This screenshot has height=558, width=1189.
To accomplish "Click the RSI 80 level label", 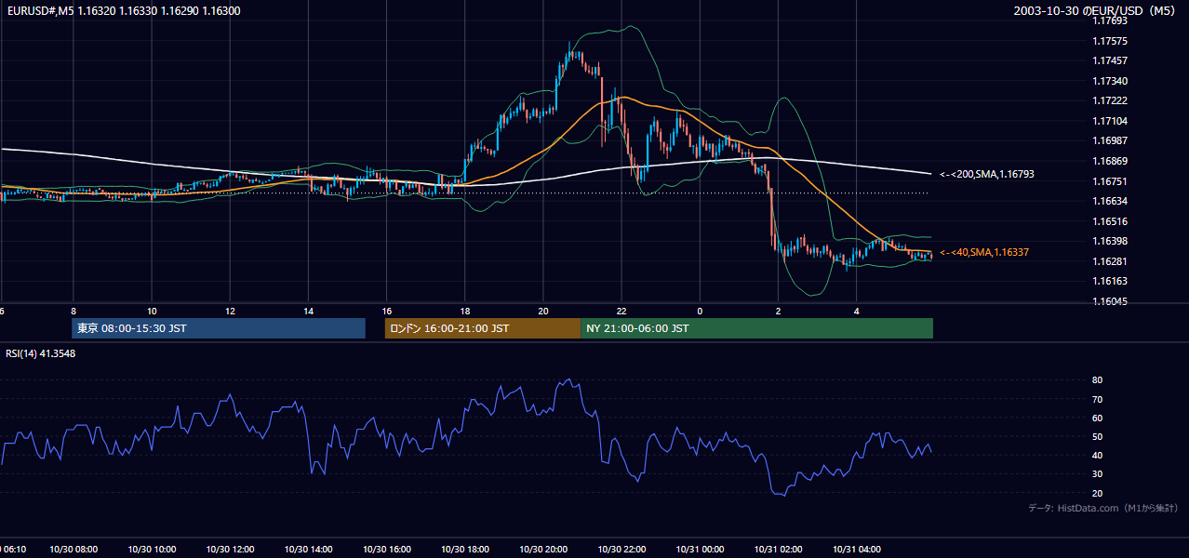I will [x=1097, y=380].
